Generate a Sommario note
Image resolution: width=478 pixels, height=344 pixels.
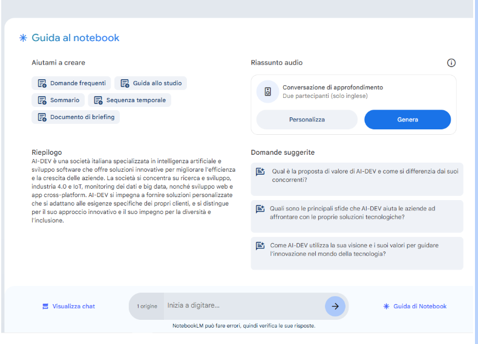pyautogui.click(x=58, y=100)
